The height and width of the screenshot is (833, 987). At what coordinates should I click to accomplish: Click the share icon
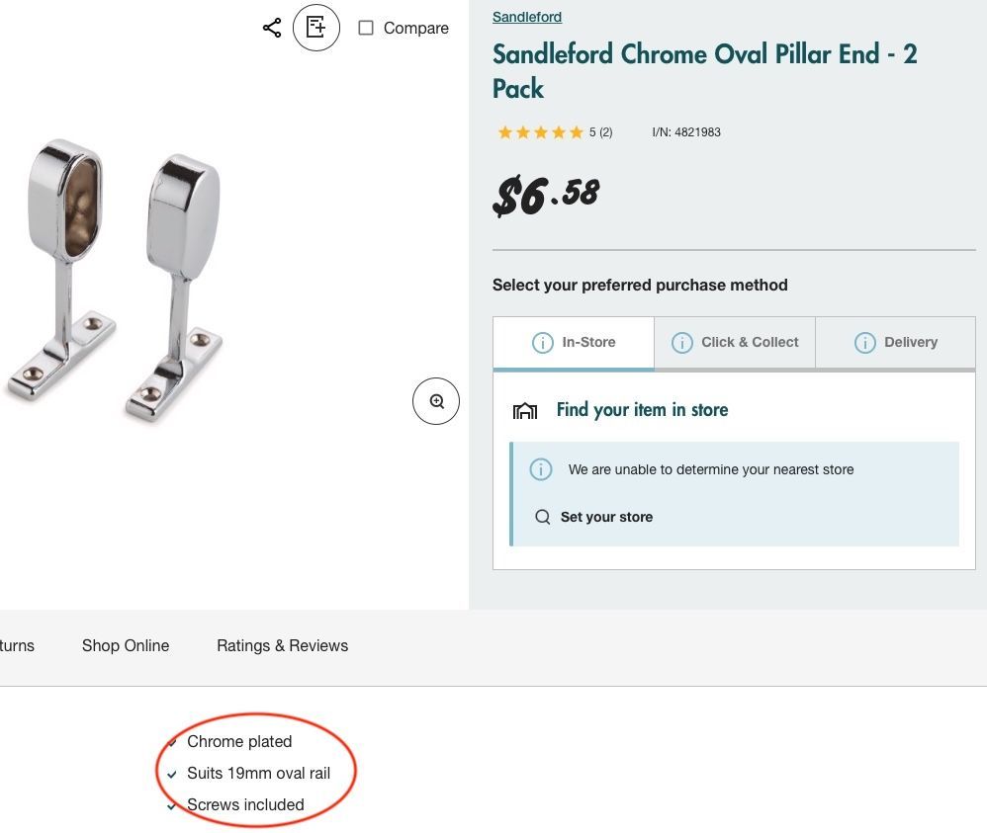click(x=272, y=28)
